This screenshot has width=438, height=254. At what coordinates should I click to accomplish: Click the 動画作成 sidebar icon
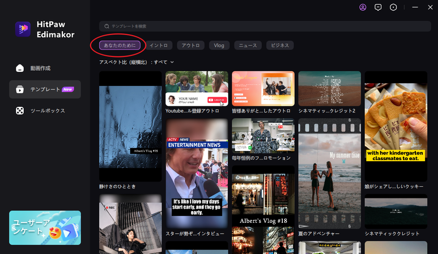20,68
